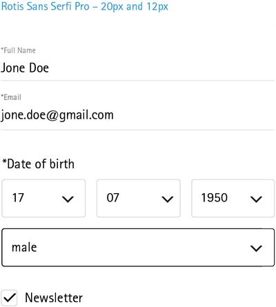Image resolution: width=276 pixels, height=307 pixels.
Task: Click the Rotis Sans Serfi Pro heading link
Action: pos(85,6)
